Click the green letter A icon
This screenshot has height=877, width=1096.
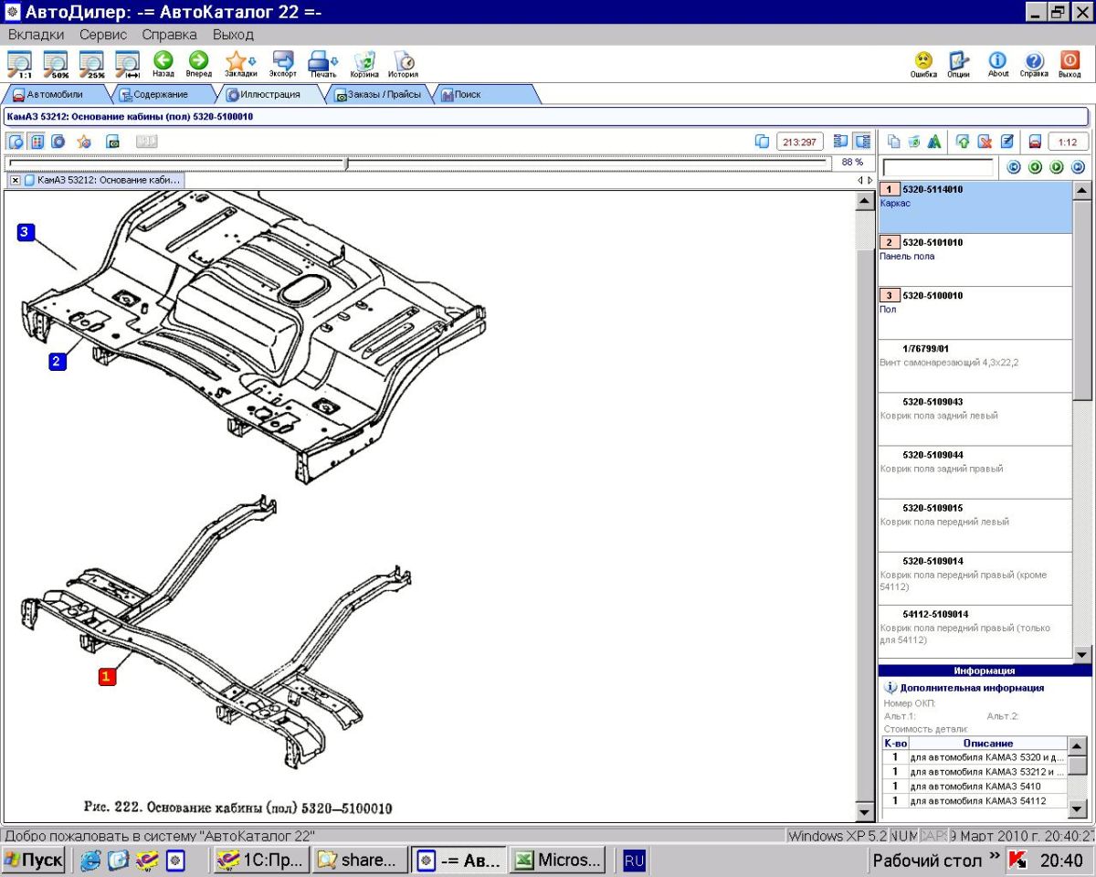pyautogui.click(x=933, y=142)
